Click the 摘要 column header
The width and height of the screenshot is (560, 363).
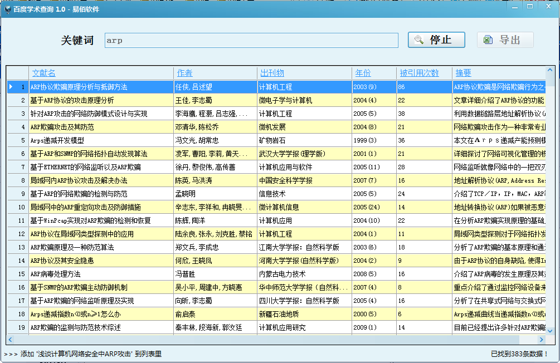[x=463, y=73]
